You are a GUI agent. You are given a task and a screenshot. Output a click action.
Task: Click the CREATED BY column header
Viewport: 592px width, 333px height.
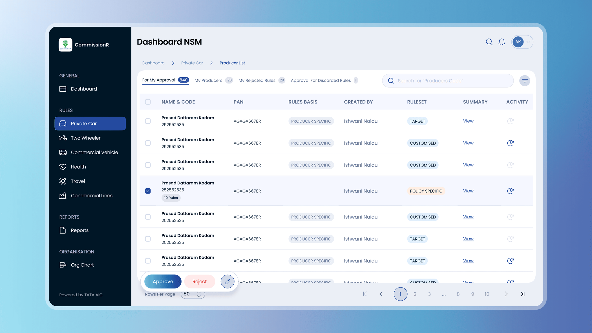[x=358, y=102]
